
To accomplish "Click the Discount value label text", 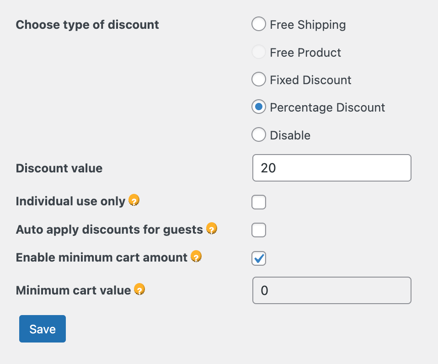I will click(59, 168).
